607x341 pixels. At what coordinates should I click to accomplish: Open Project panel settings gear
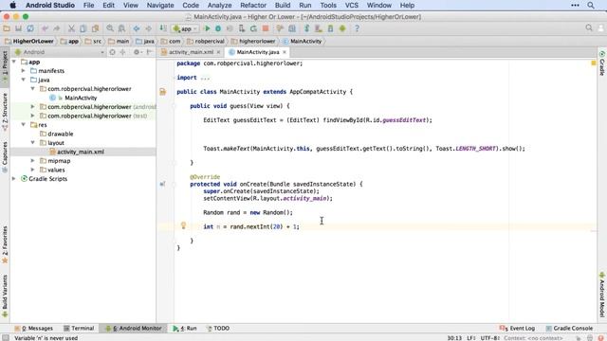click(x=137, y=52)
